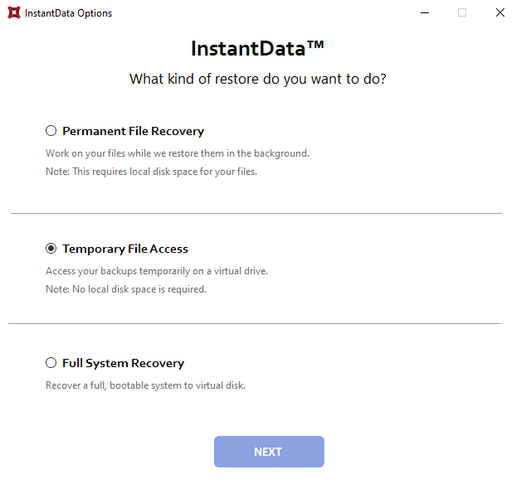Click "What kind of restore do you want" heading
The height and width of the screenshot is (489, 516).
(258, 80)
